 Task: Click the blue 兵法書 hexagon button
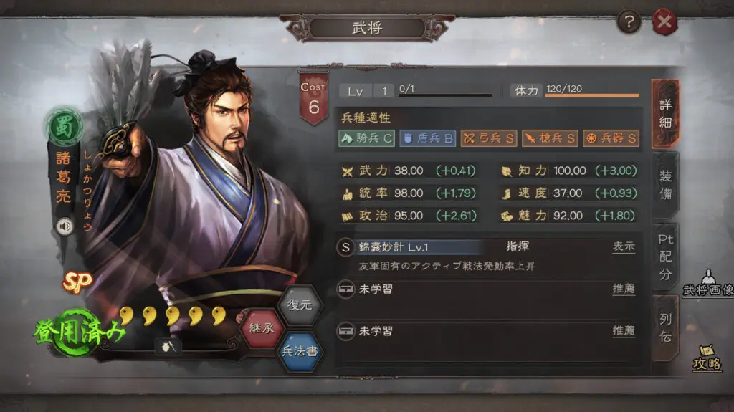(x=300, y=351)
